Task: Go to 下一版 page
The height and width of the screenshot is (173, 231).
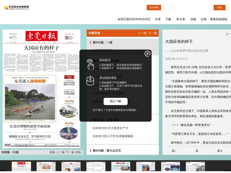Action: pos(70,152)
